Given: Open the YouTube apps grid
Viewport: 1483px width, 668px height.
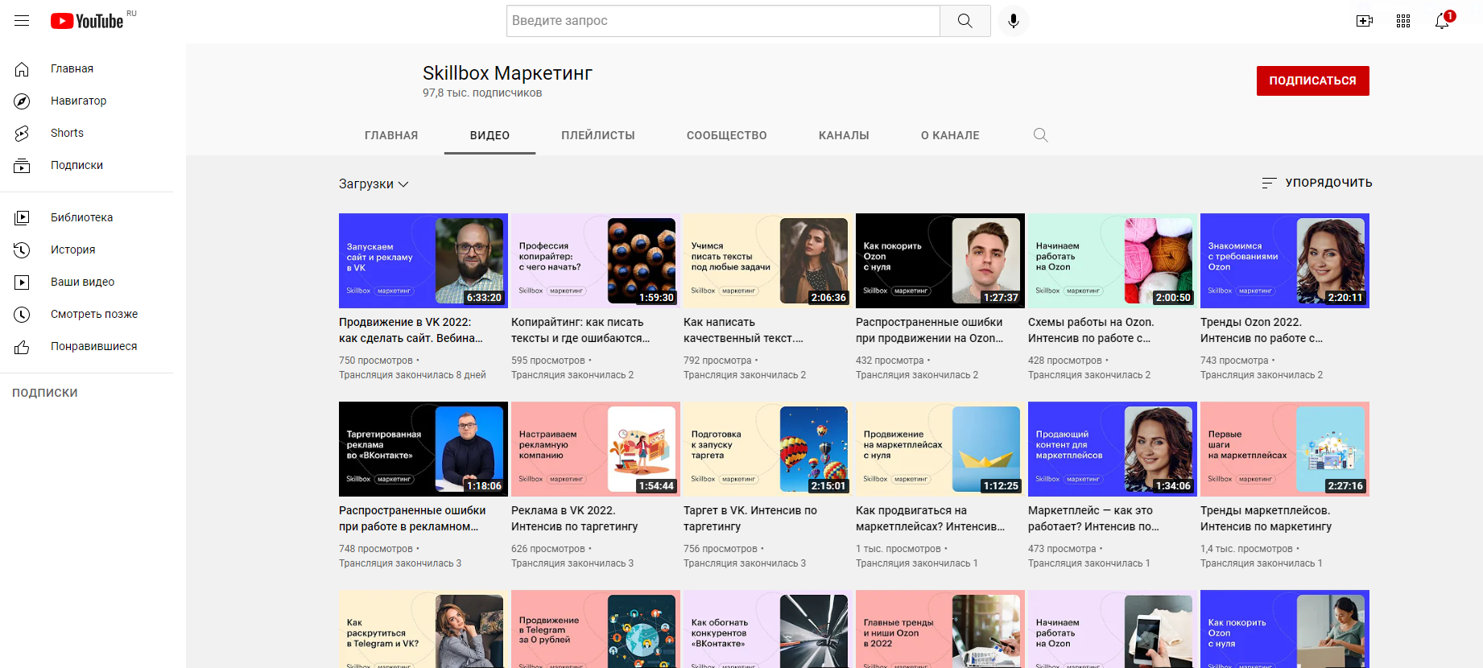Looking at the screenshot, I should coord(1403,21).
